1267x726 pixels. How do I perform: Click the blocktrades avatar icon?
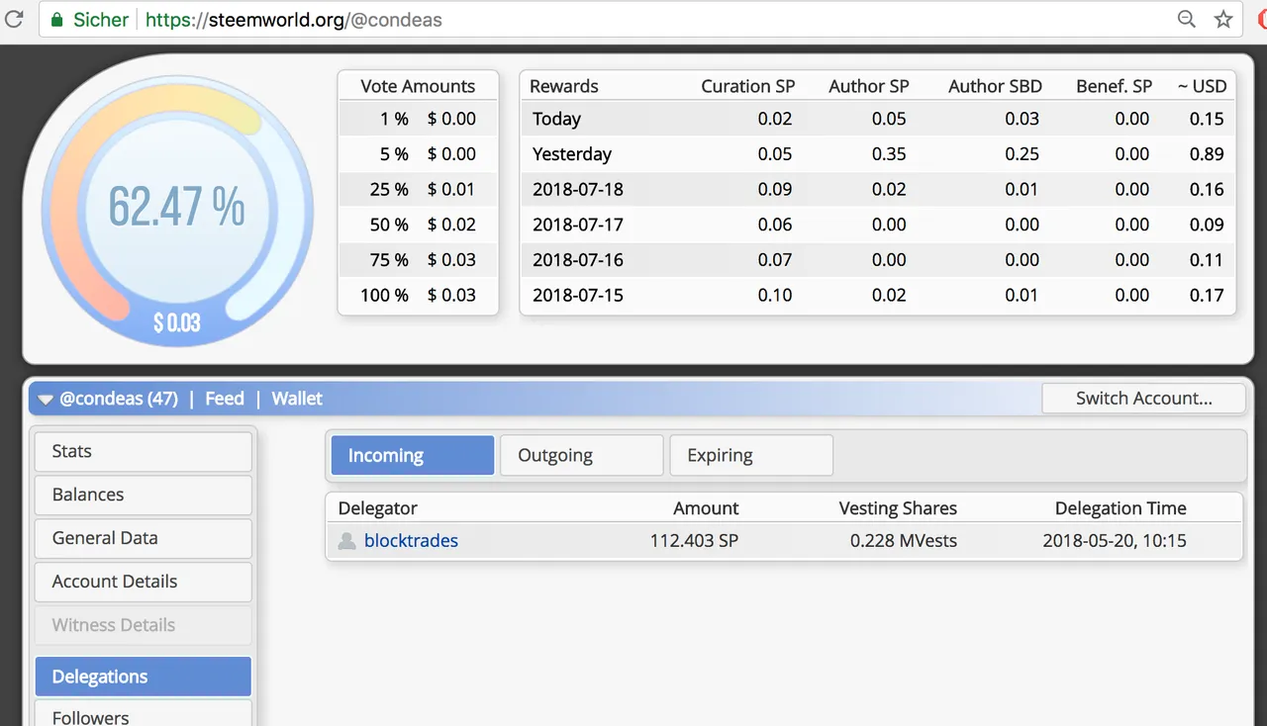(x=346, y=541)
